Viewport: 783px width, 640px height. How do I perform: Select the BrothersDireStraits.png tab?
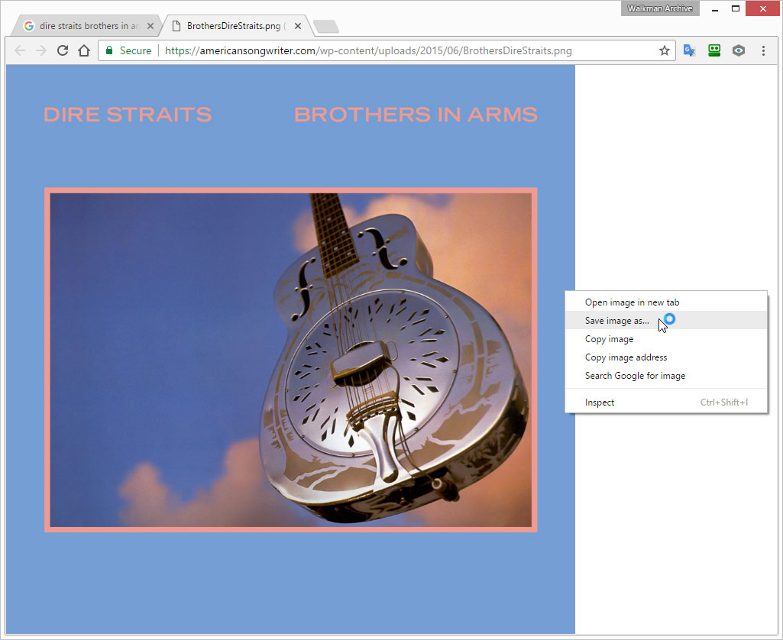pos(236,26)
